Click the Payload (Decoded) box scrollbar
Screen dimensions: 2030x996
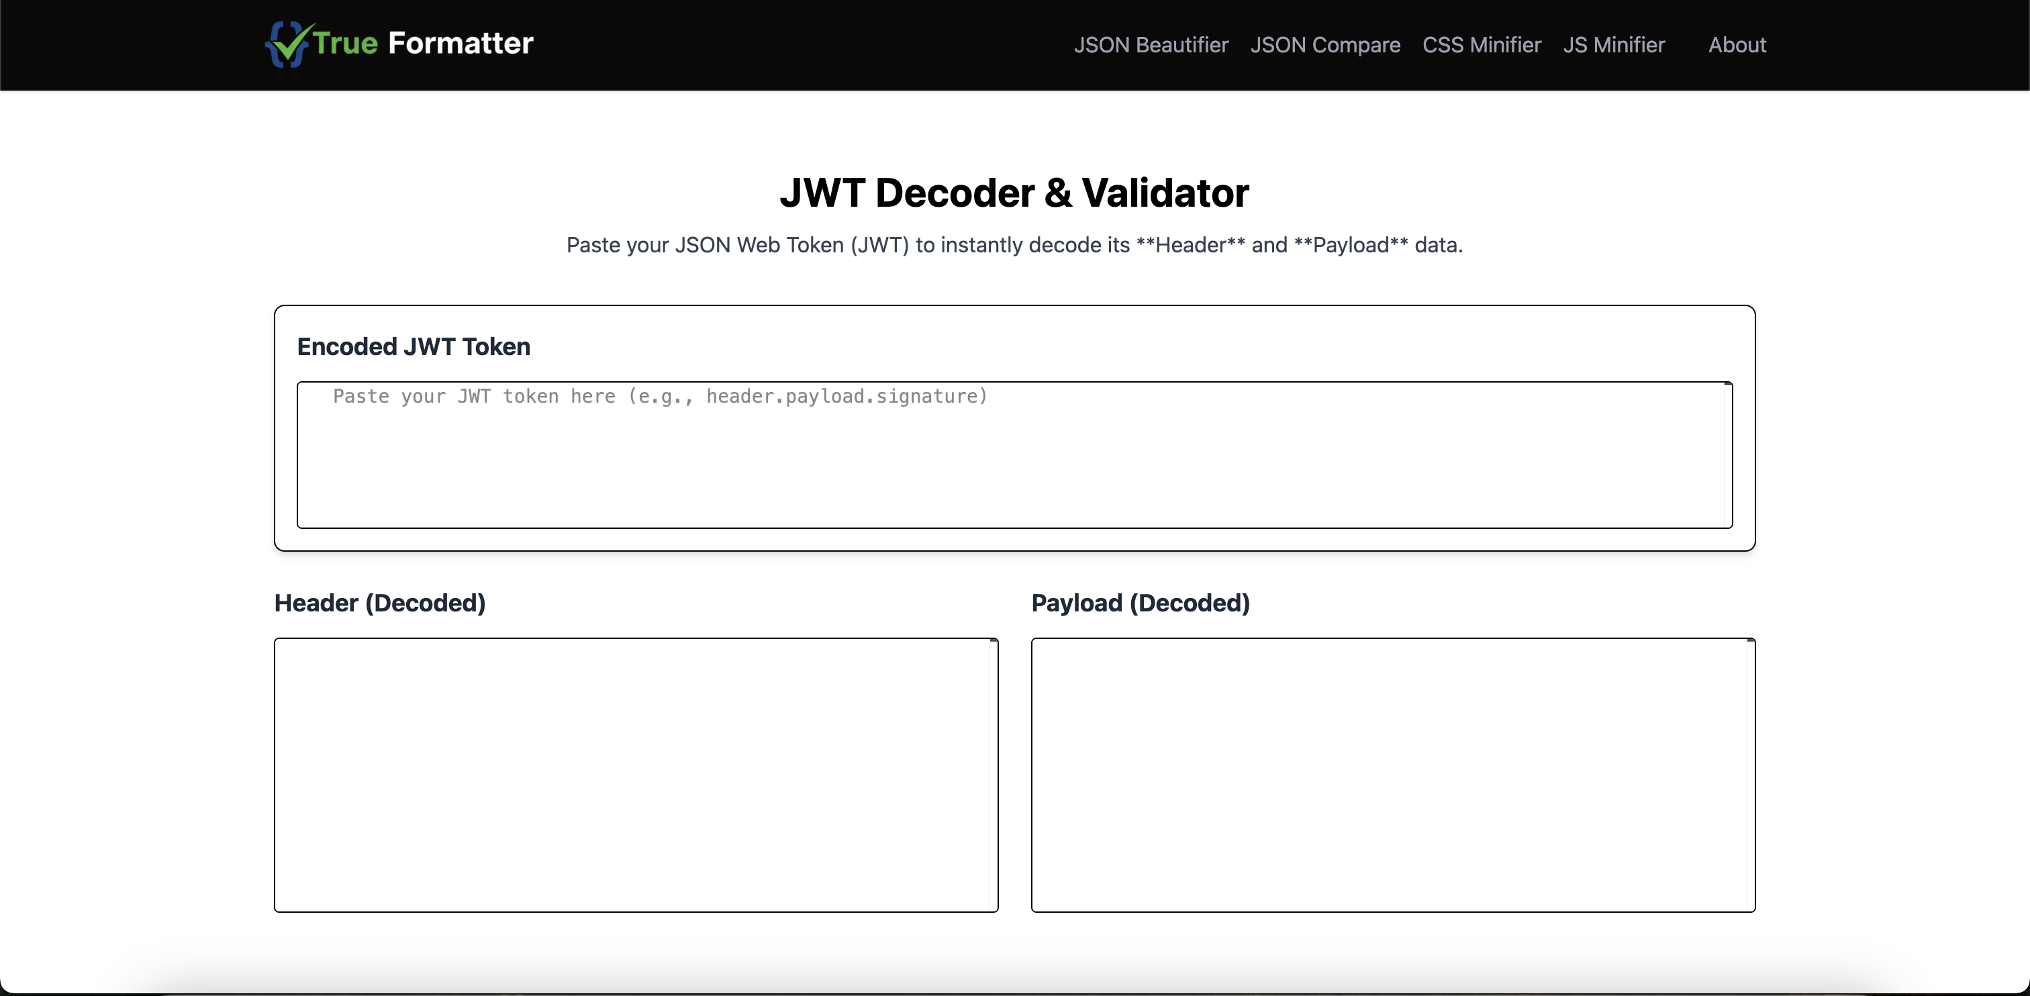point(1750,775)
